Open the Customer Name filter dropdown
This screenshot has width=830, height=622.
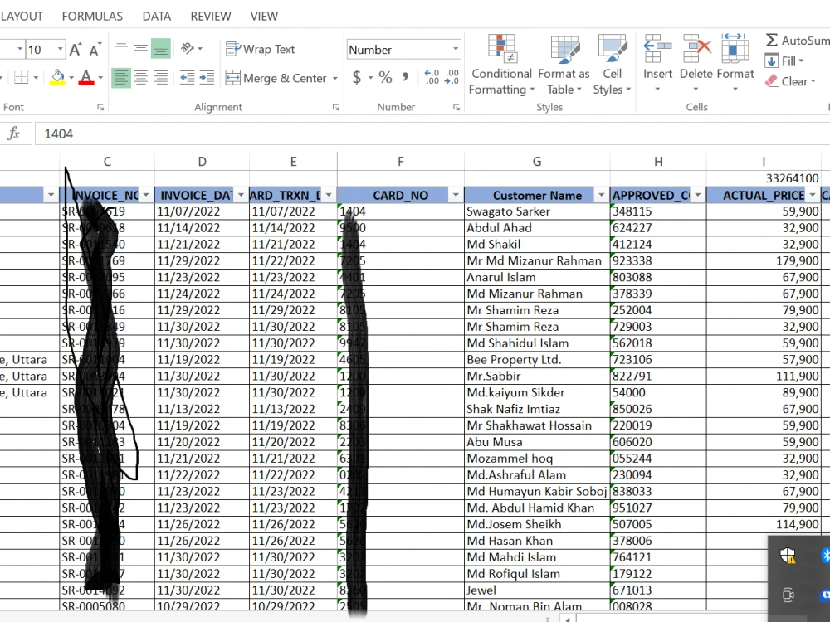[x=601, y=195]
